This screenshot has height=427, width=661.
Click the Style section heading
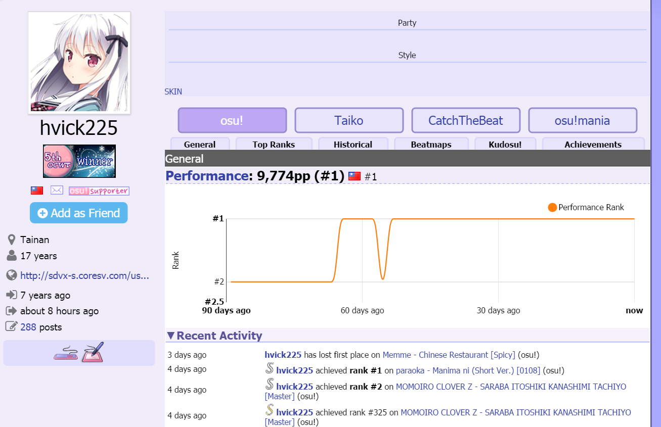[x=407, y=55]
